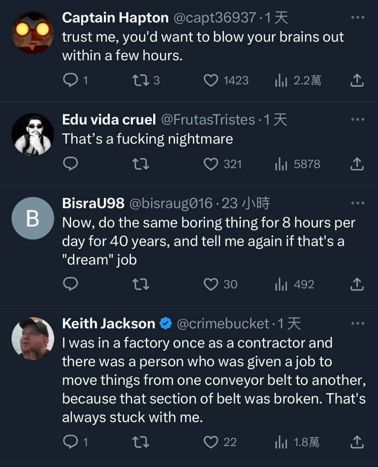Reply to Captain Hapton's tweet

70,81
